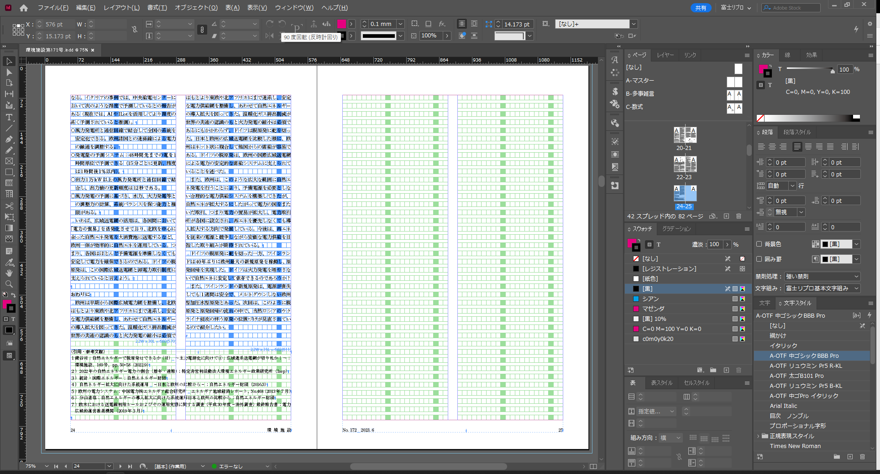Open オブジェクト(O) menu

coord(196,8)
